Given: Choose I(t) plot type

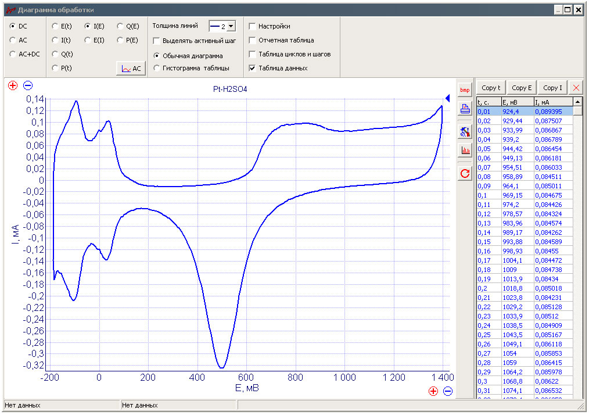Looking at the screenshot, I should click(55, 40).
